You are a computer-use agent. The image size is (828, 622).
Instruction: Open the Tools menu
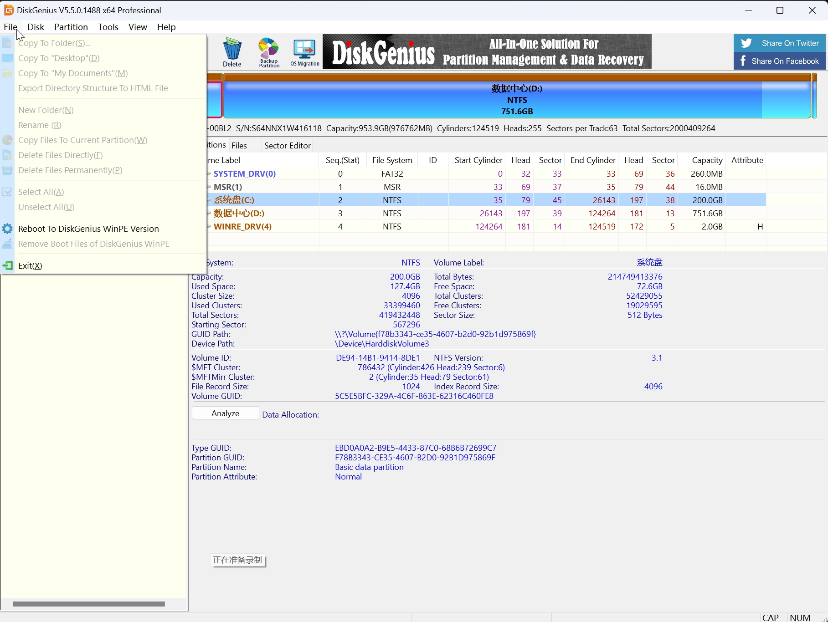108,27
